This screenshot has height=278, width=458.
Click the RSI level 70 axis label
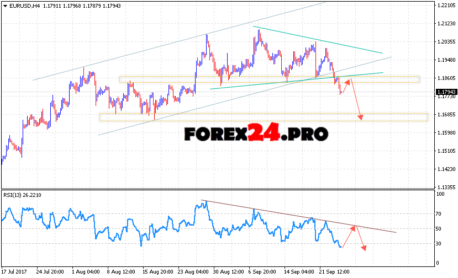click(x=440, y=212)
